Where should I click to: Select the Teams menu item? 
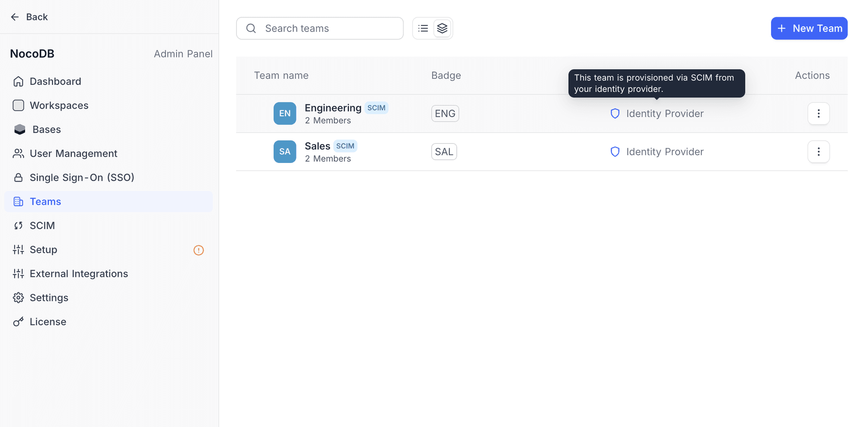tap(45, 201)
